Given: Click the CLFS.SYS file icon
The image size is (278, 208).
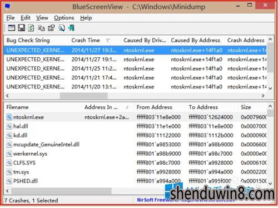Looking at the screenshot, I should point(9,162).
